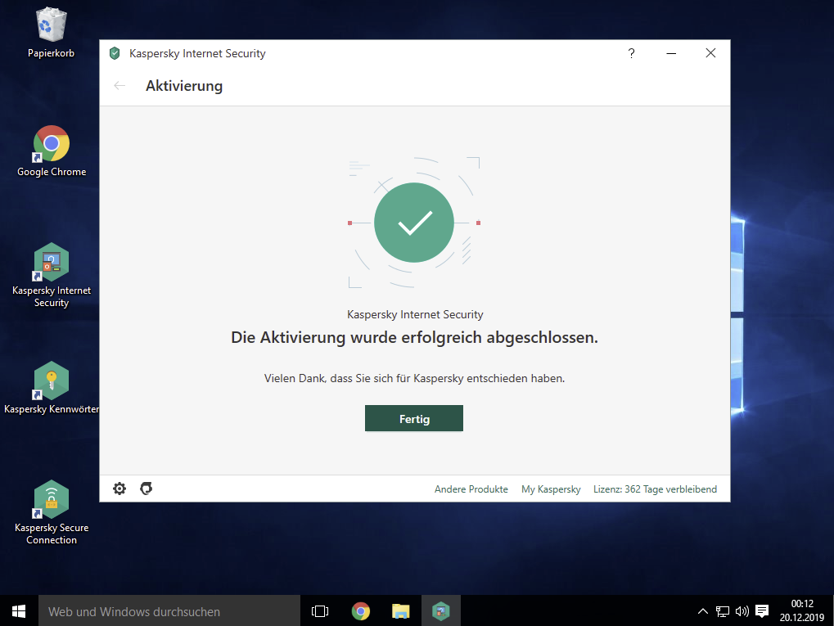Open the Papierkorb desktop icon
Image resolution: width=834 pixels, height=626 pixels.
point(51,33)
